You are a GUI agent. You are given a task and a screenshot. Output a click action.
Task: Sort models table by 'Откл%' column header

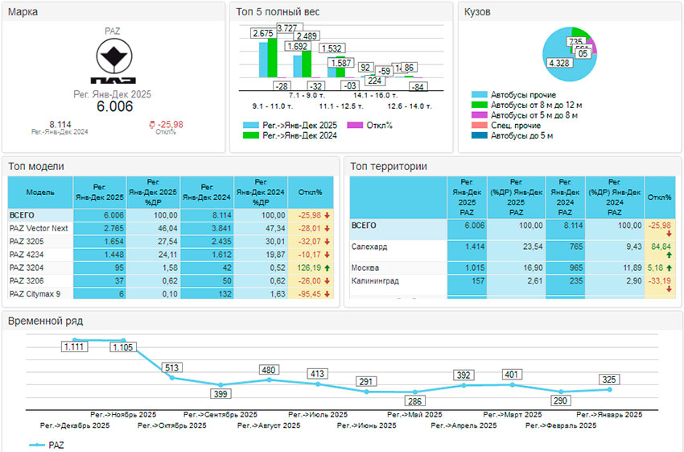[310, 193]
